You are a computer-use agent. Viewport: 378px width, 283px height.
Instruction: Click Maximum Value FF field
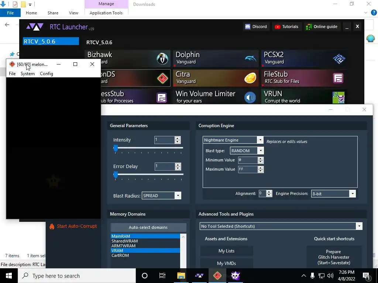[248, 169]
